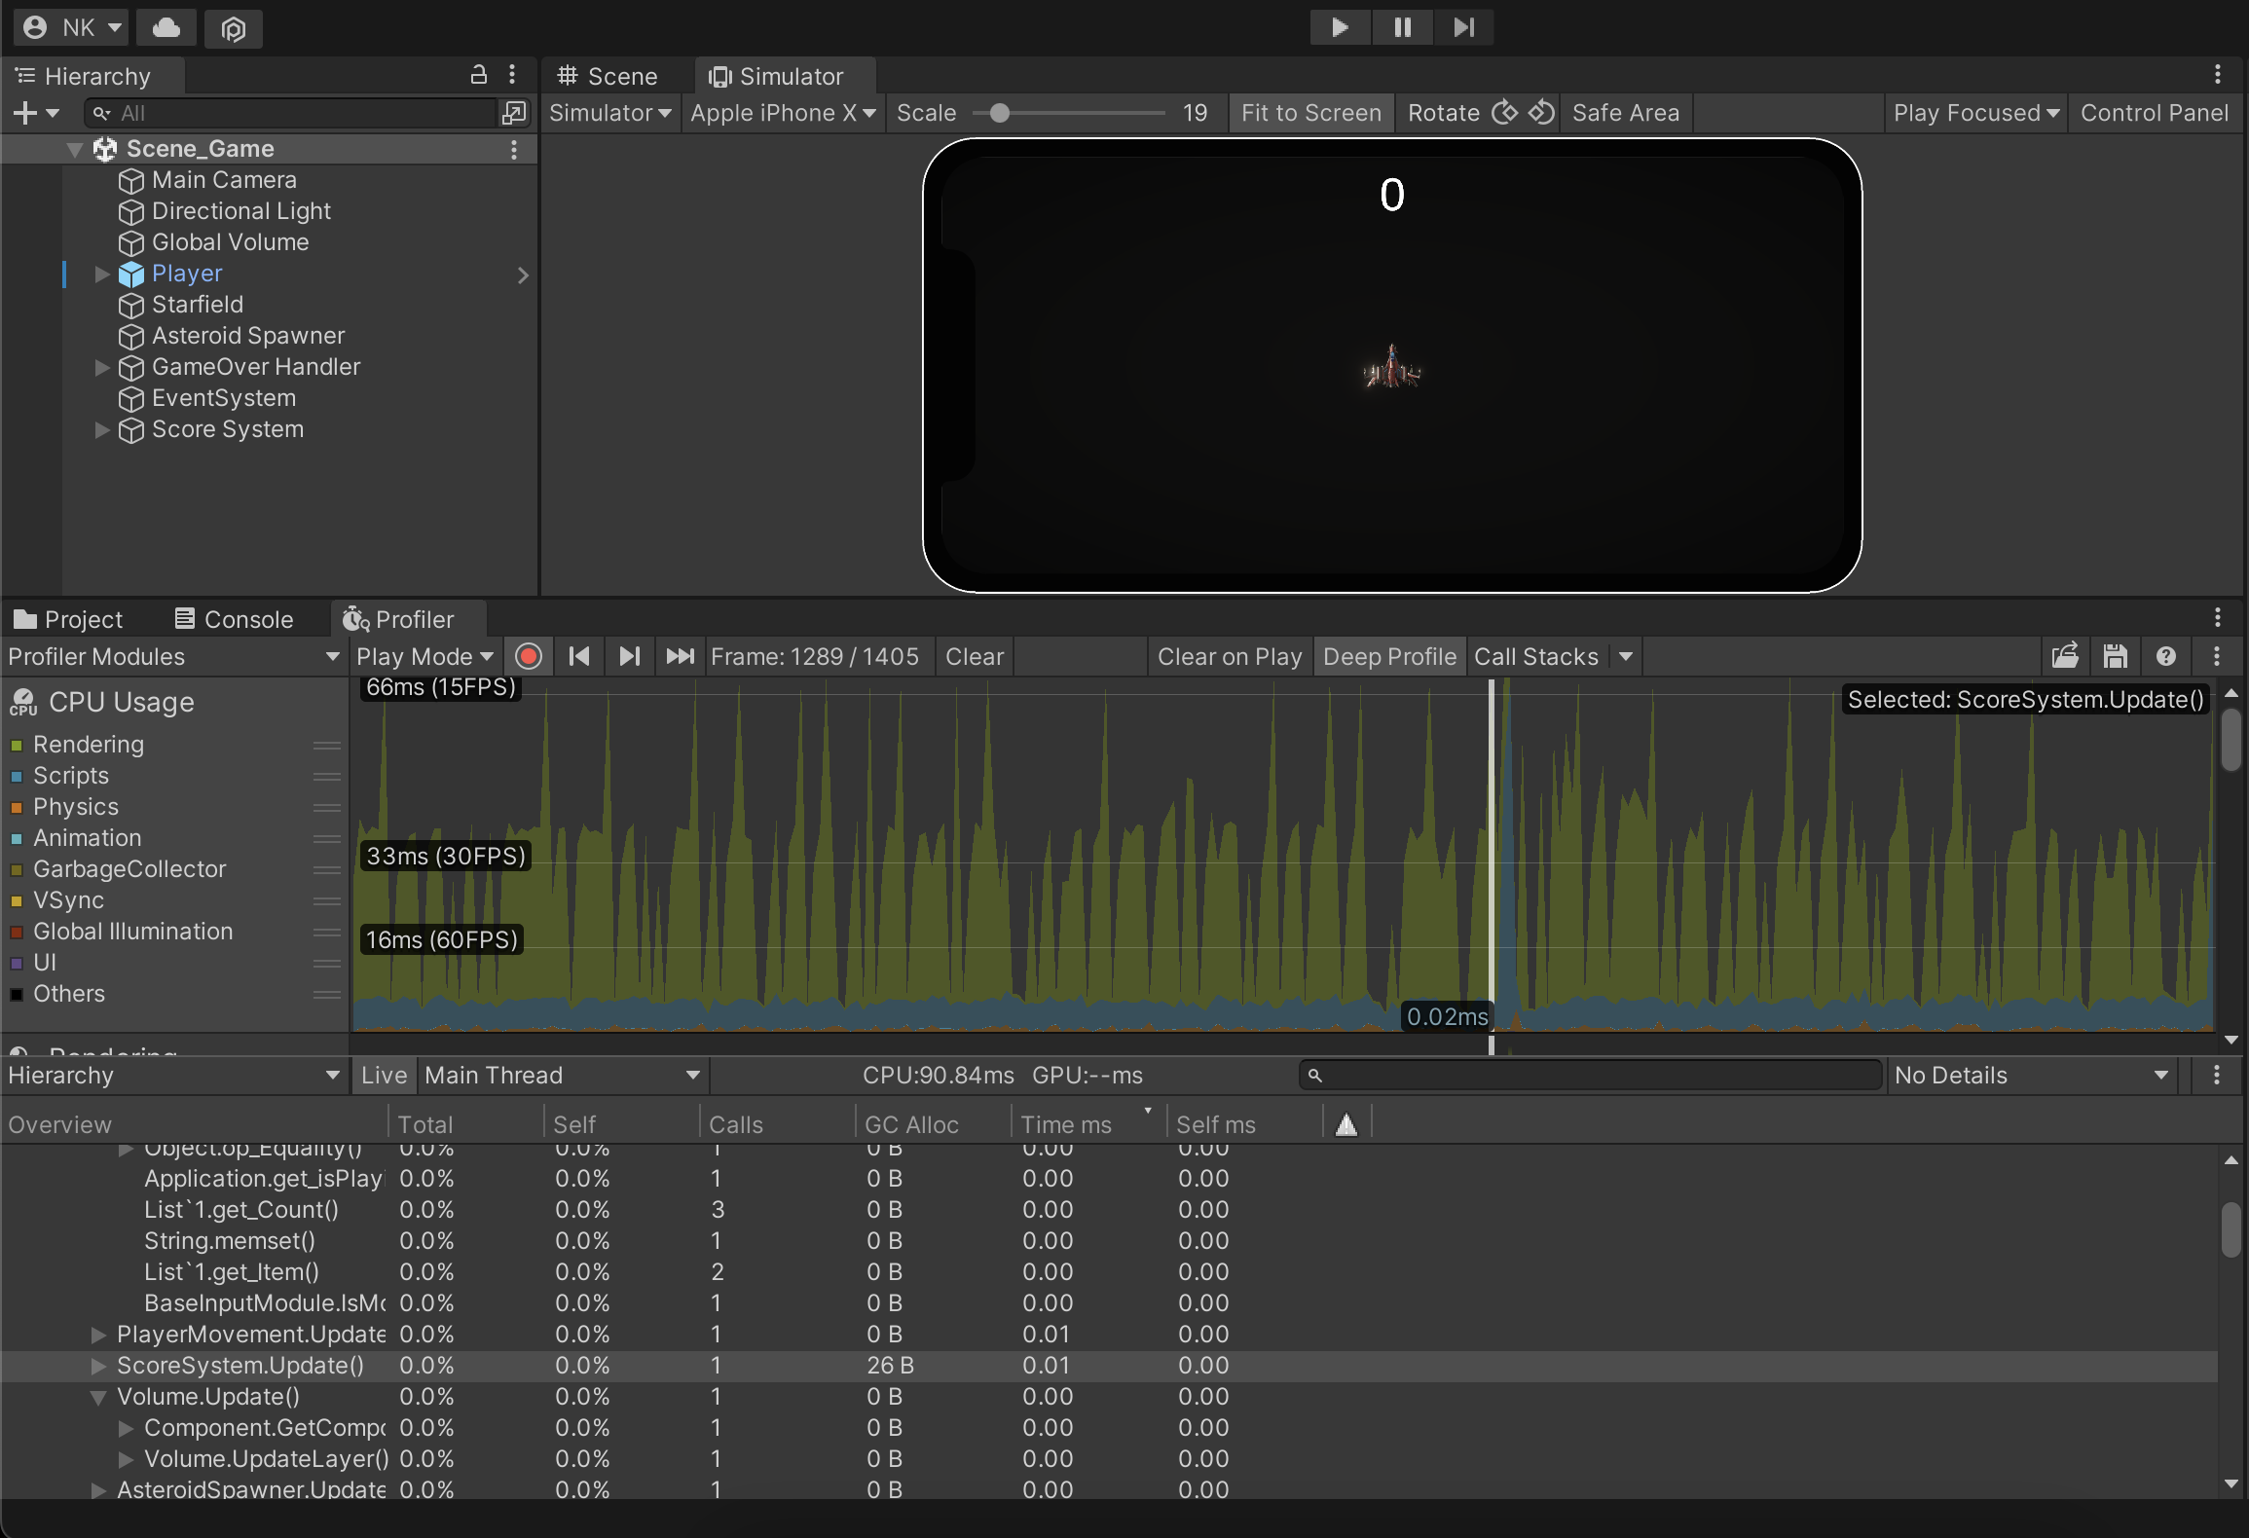Jump to the current last frame
Image resolution: width=2249 pixels, height=1538 pixels.
click(x=680, y=656)
